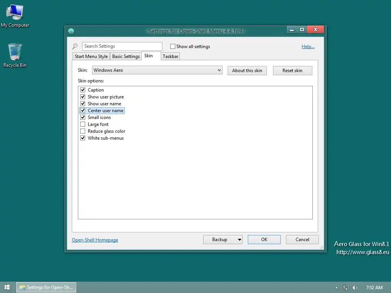Screen dimensions: 391x293
Task: Open the network tray icon
Action: [346, 288]
